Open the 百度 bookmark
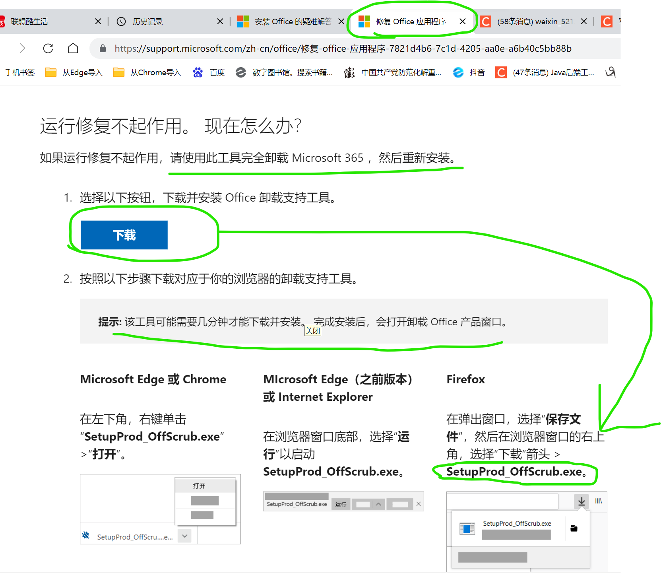This screenshot has height=573, width=661. (x=209, y=72)
